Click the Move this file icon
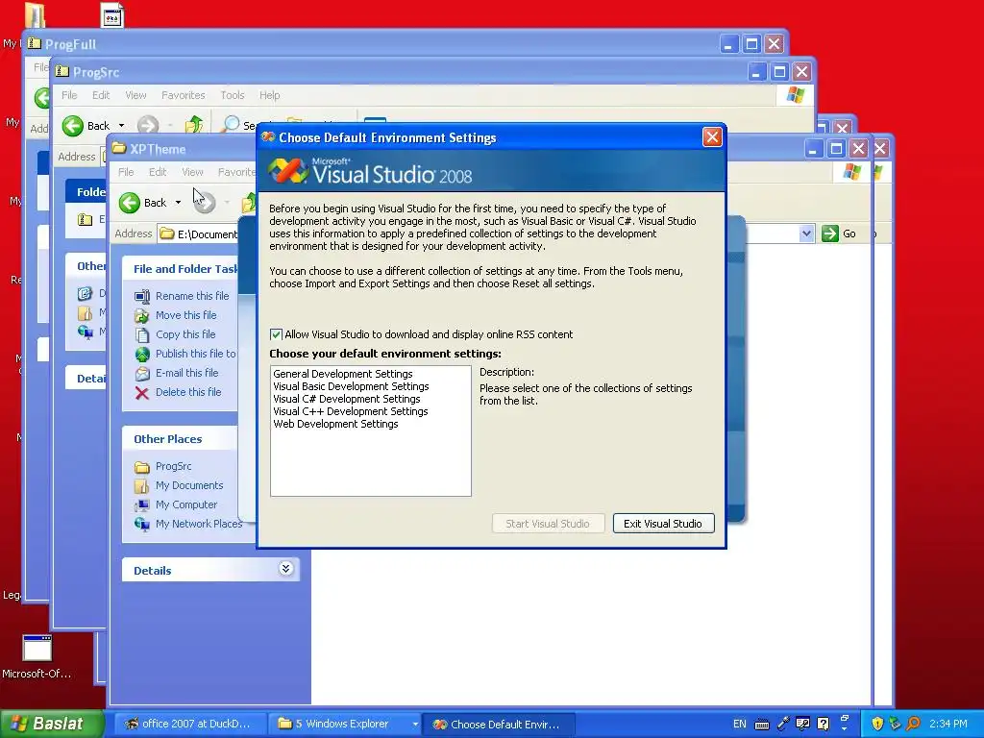 142,315
